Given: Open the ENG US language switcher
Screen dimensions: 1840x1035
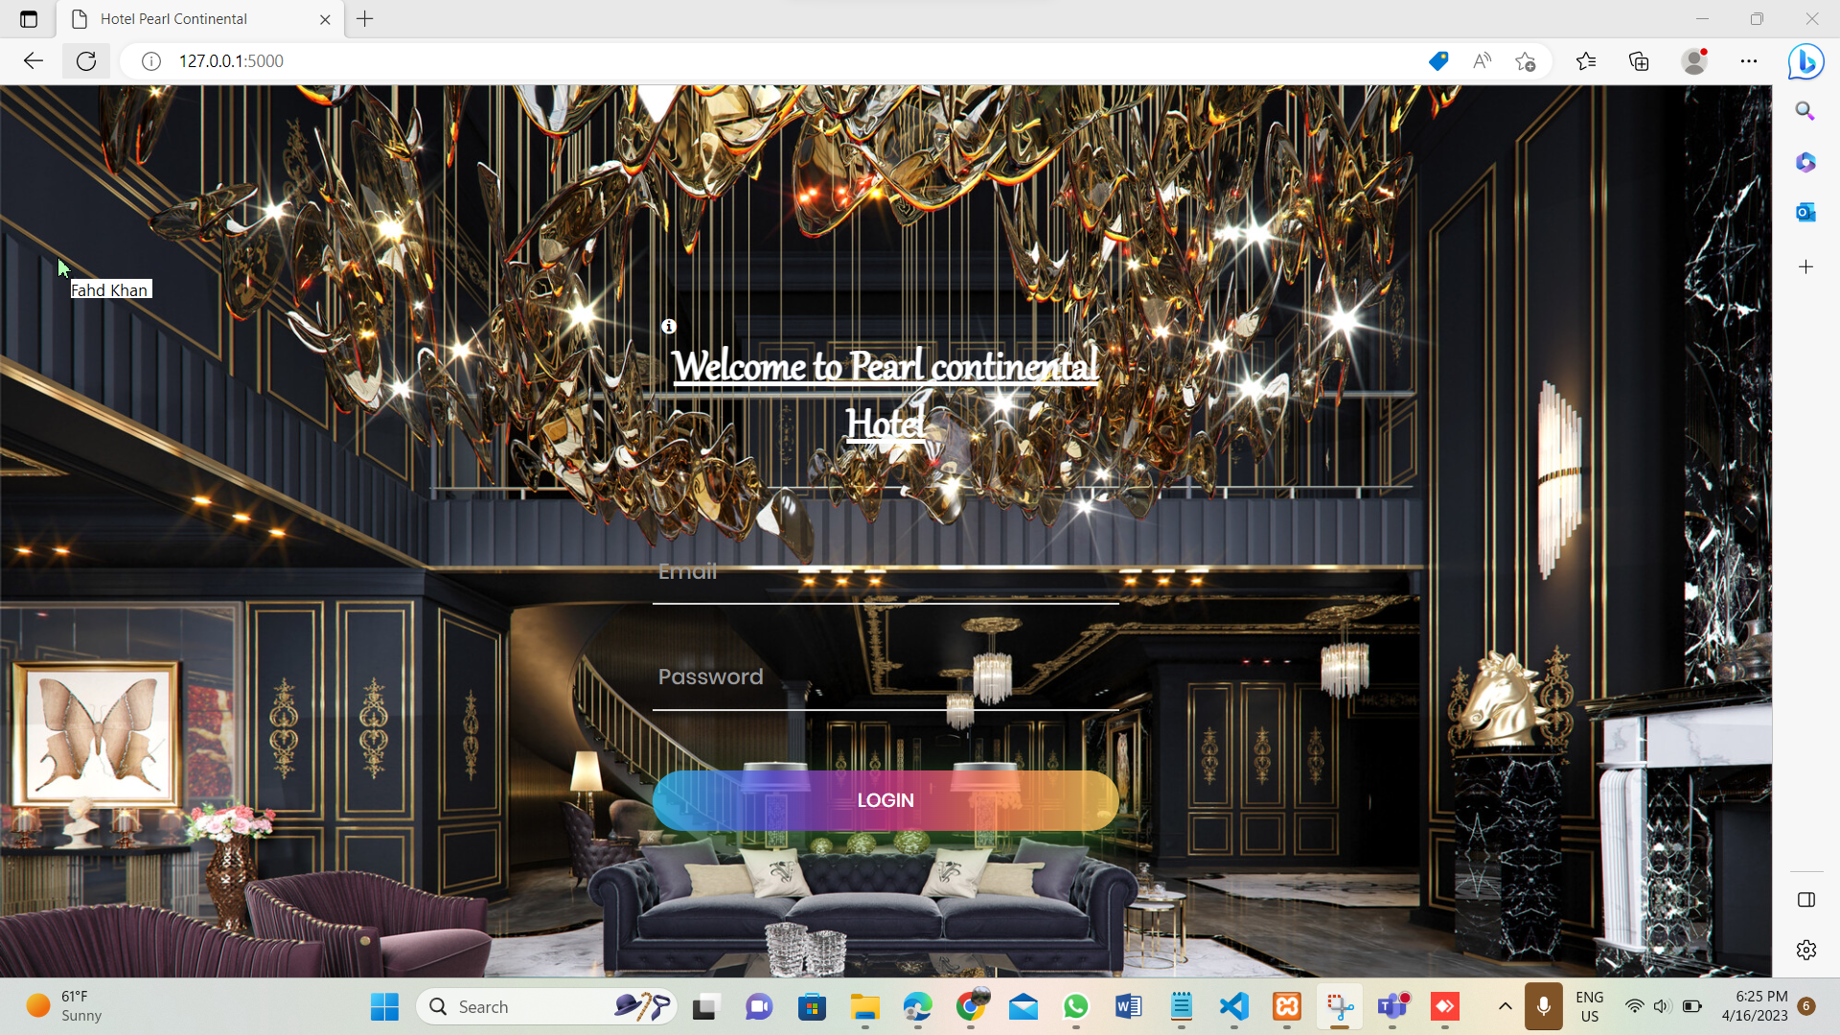Looking at the screenshot, I should (x=1589, y=1006).
